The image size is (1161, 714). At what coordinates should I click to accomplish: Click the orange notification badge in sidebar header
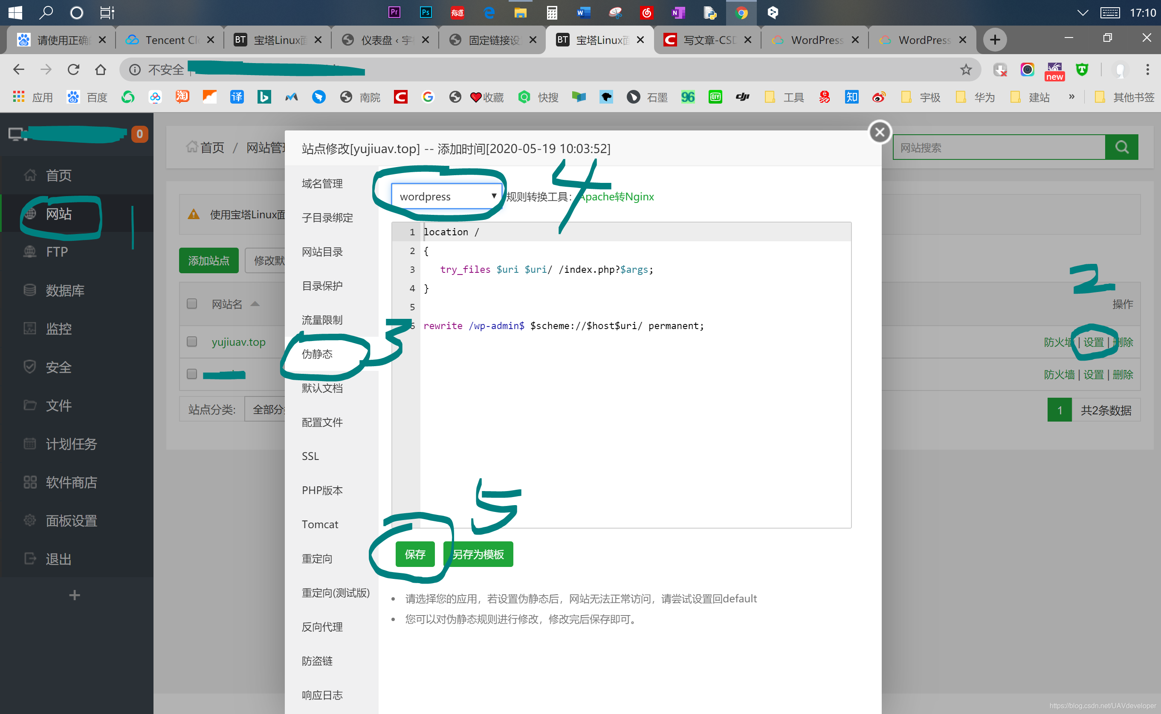(x=139, y=134)
